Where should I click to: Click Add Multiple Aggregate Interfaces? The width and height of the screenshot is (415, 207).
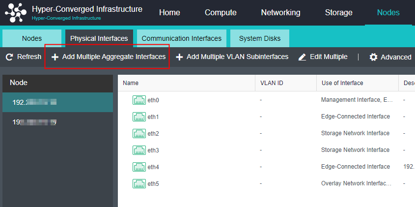tap(108, 57)
